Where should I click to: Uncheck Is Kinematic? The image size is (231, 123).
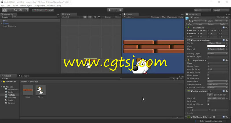click(208, 78)
